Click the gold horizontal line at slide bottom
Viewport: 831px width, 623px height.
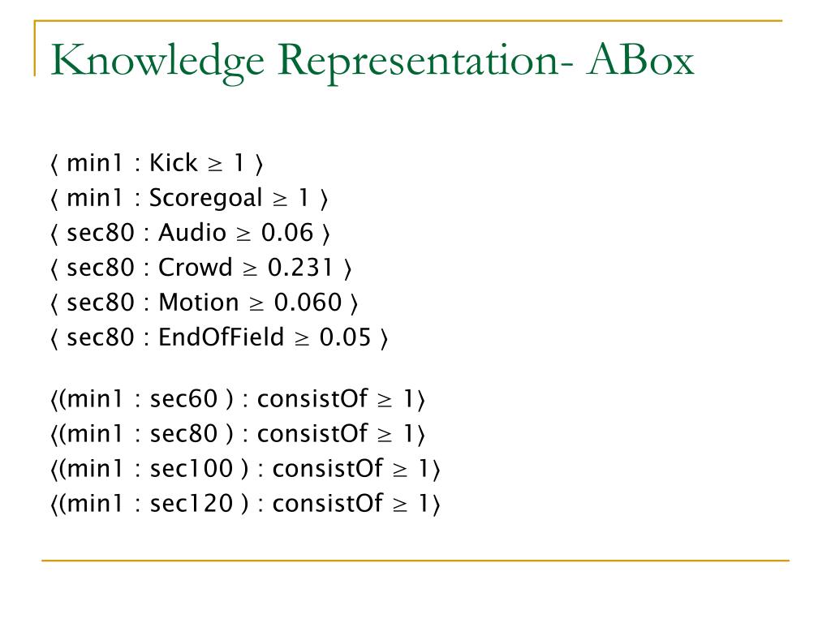click(x=415, y=560)
